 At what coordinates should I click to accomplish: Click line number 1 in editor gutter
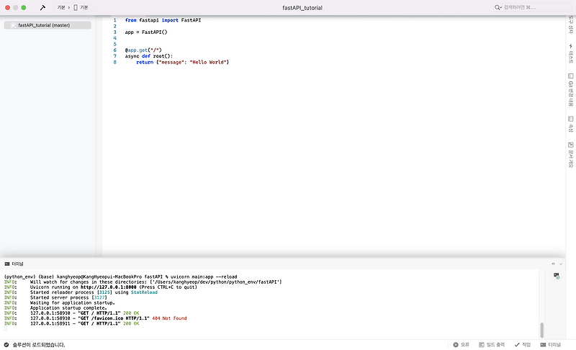(x=114, y=20)
